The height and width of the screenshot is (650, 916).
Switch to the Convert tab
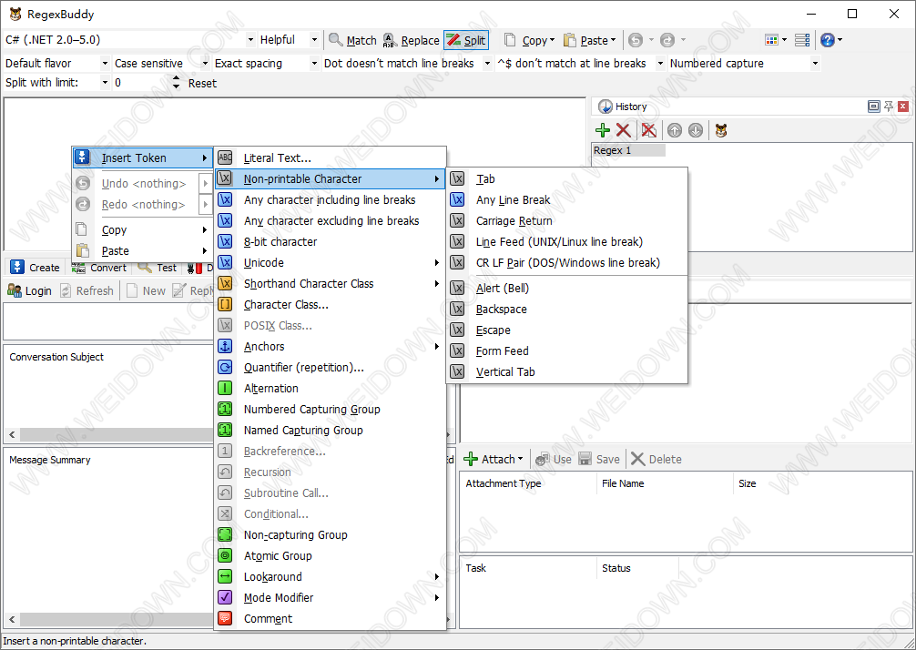tap(99, 268)
